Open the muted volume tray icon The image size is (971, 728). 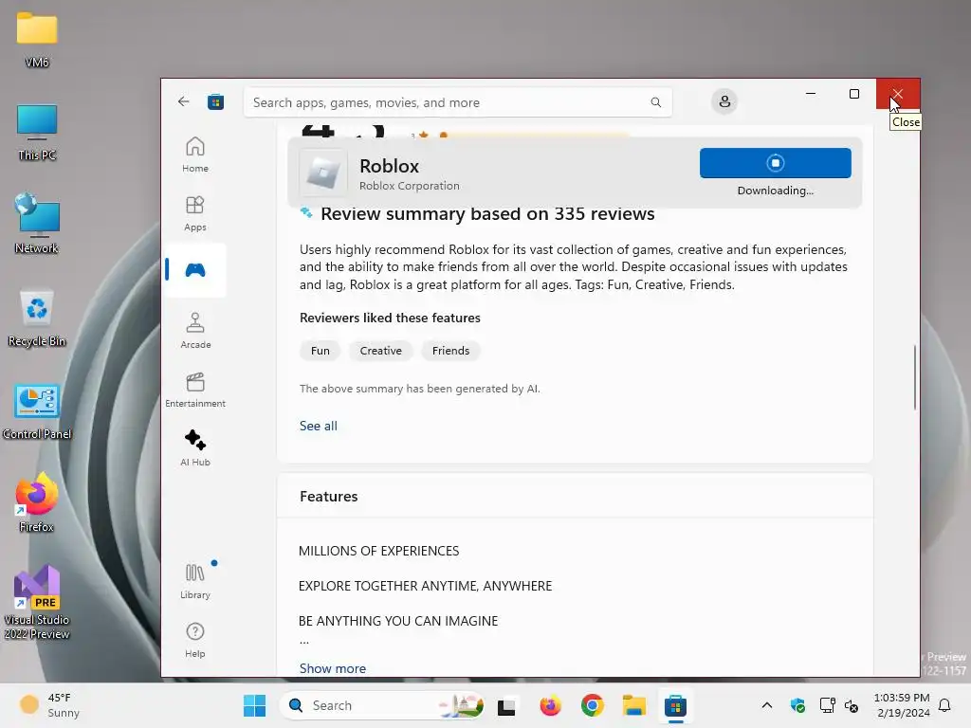pyautogui.click(x=852, y=705)
